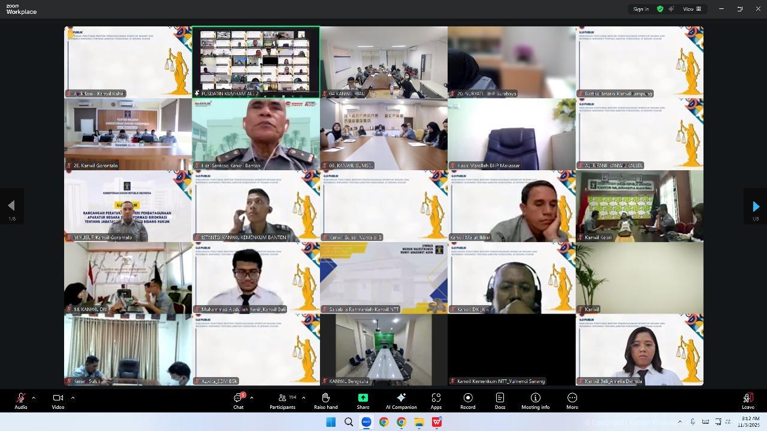This screenshot has height=431, width=767.
Task: Show Meeting info details
Action: (535, 400)
